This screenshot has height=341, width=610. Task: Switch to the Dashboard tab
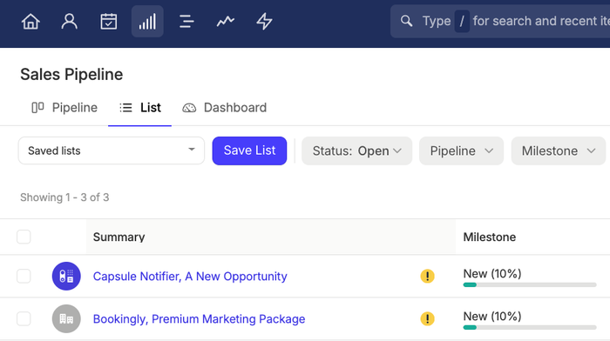click(225, 108)
